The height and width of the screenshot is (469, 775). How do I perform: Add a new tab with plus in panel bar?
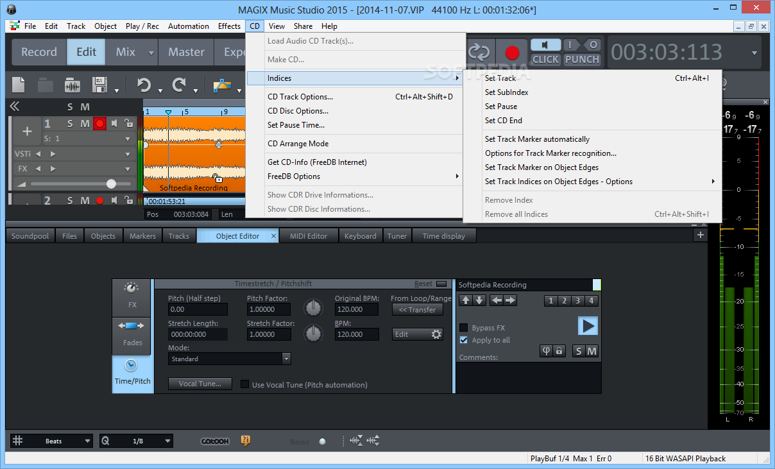pyautogui.click(x=700, y=235)
